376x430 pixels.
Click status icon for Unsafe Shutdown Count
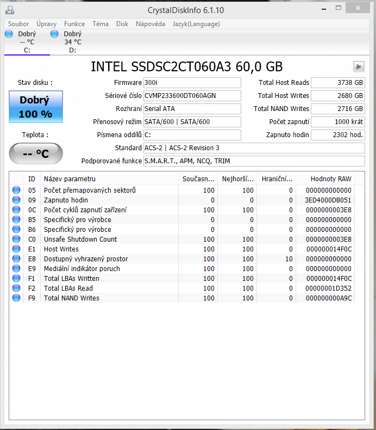[x=16, y=239]
